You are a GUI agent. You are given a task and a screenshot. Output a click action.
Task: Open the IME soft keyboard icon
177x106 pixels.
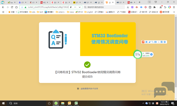click(x=155, y=42)
